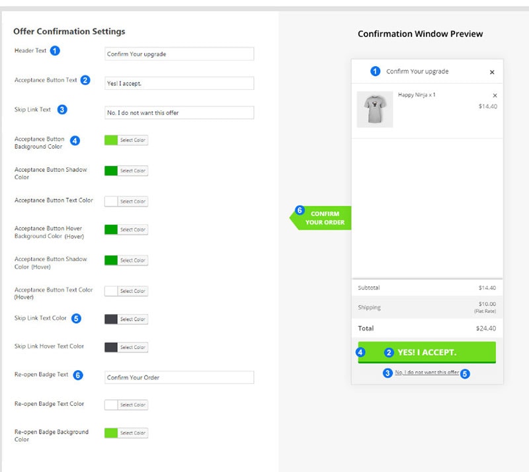Close the confirmation window with header X
529x472 pixels.
(492, 72)
